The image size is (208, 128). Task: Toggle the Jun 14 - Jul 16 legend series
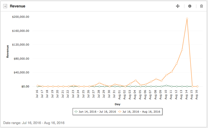pyautogui.click(x=95, y=112)
